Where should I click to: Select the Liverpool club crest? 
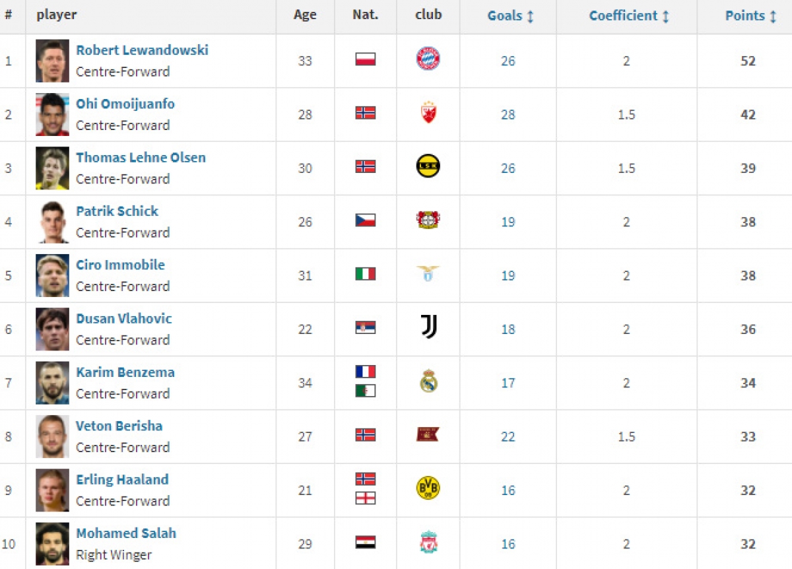coord(428,543)
